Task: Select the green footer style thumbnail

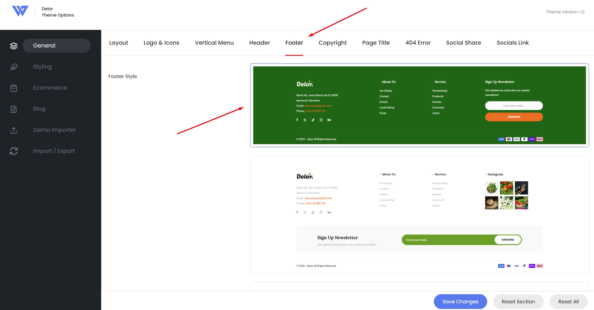Action: pos(419,105)
